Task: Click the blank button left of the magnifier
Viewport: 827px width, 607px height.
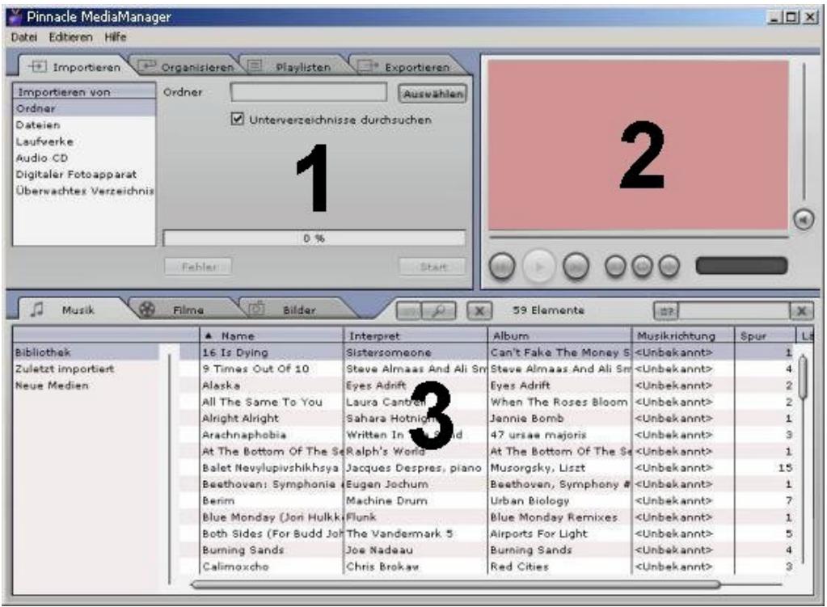Action: pyautogui.click(x=409, y=310)
